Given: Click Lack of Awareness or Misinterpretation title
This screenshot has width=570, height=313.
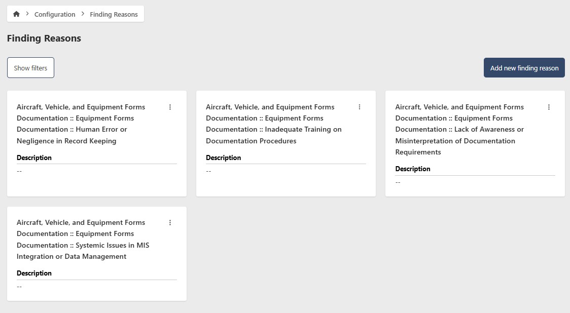Looking at the screenshot, I should pyautogui.click(x=459, y=130).
